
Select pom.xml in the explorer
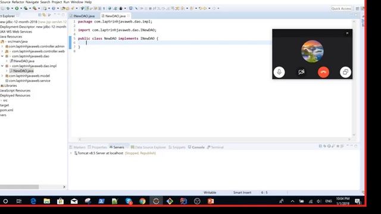(x=7, y=110)
